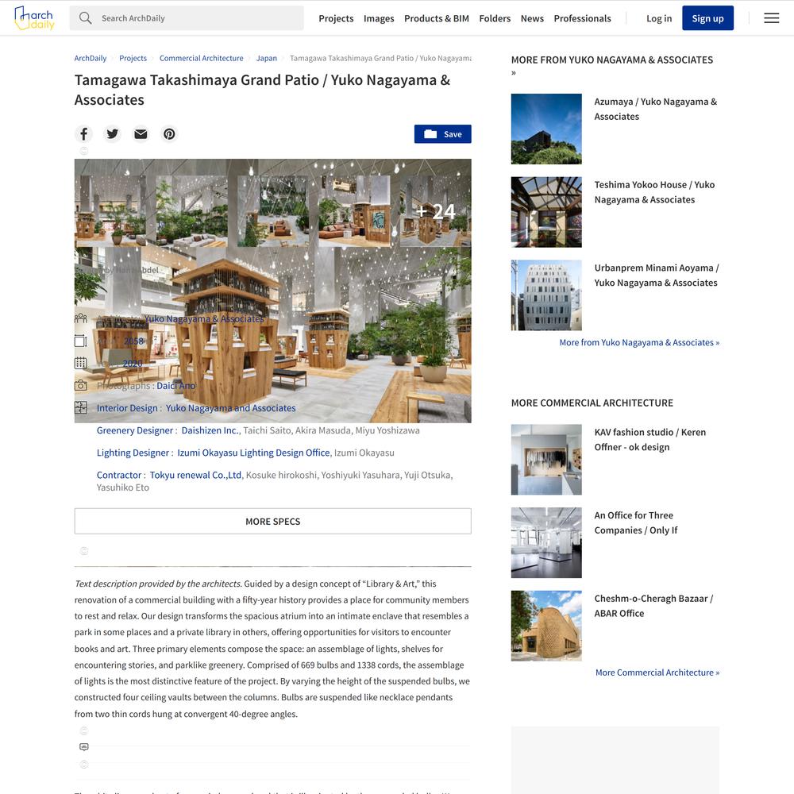Open the Folders menu
The width and height of the screenshot is (794, 794).
click(495, 18)
